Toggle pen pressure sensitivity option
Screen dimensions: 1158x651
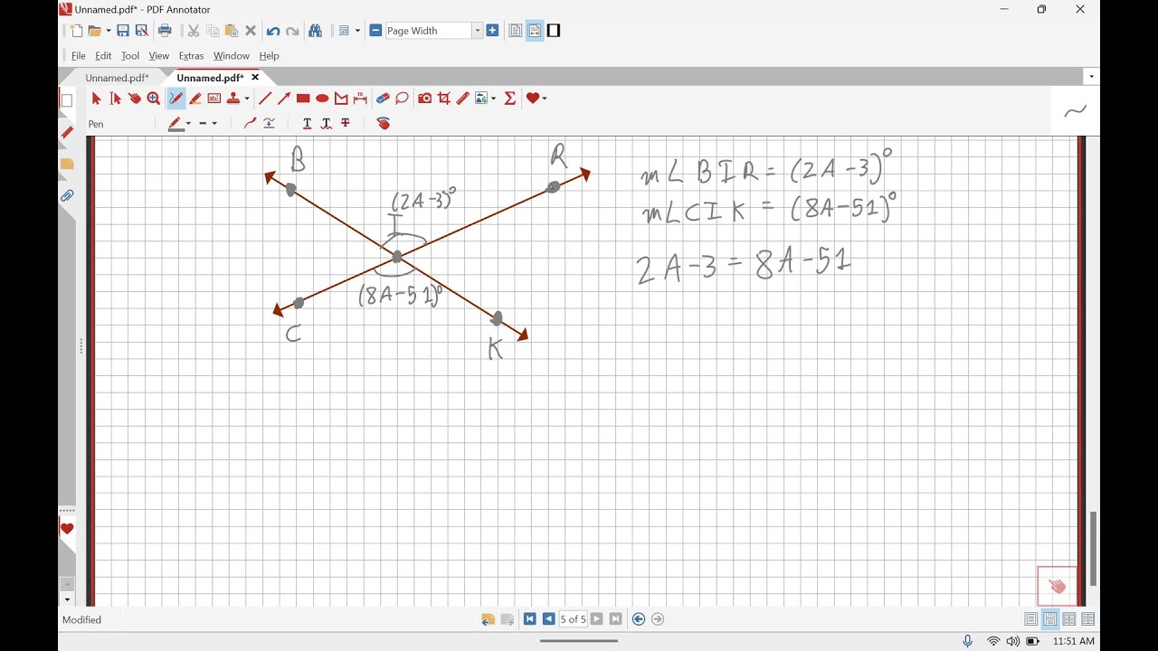click(x=269, y=123)
